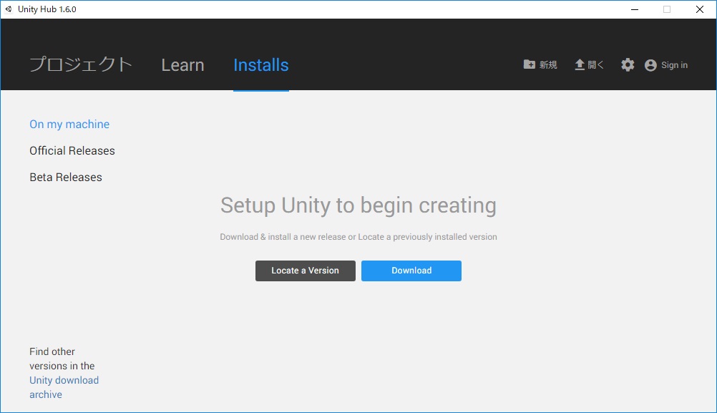717x413 pixels.
Task: Click the blue Download button
Action: (411, 271)
